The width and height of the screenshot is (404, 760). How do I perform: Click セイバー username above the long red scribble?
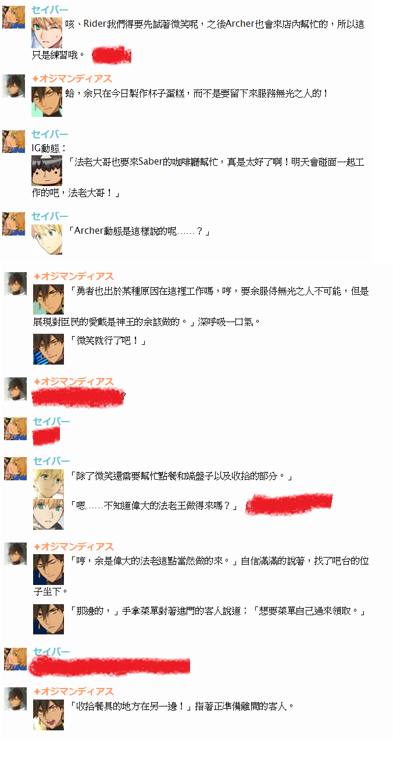tap(51, 652)
